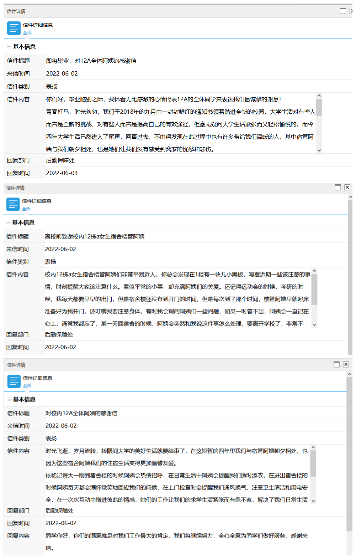Close the middle 信件详情 panel

coord(347,188)
